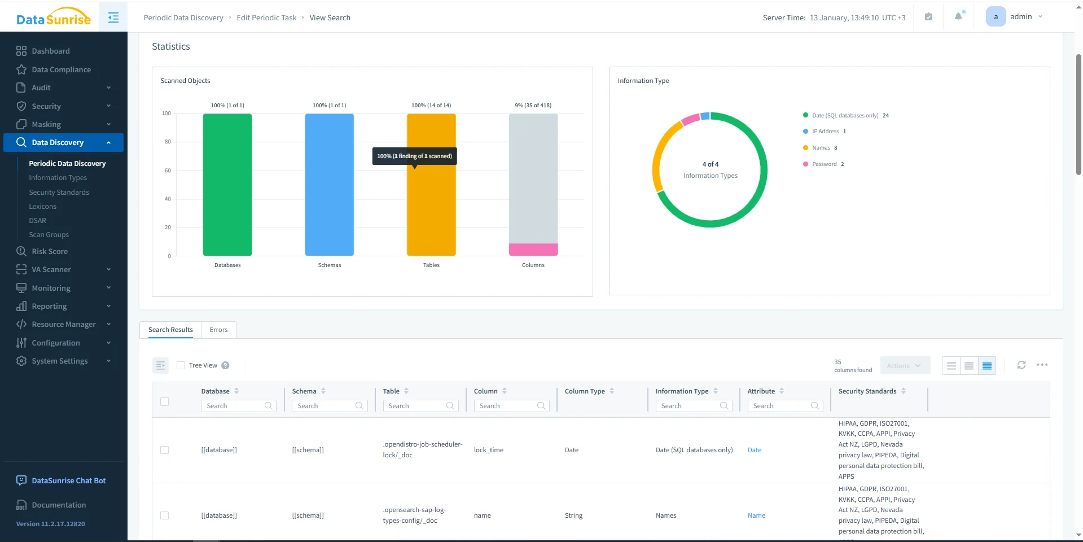The height and width of the screenshot is (542, 1083).
Task: Click the orange Tables bar in chart
Action: [x=431, y=215]
